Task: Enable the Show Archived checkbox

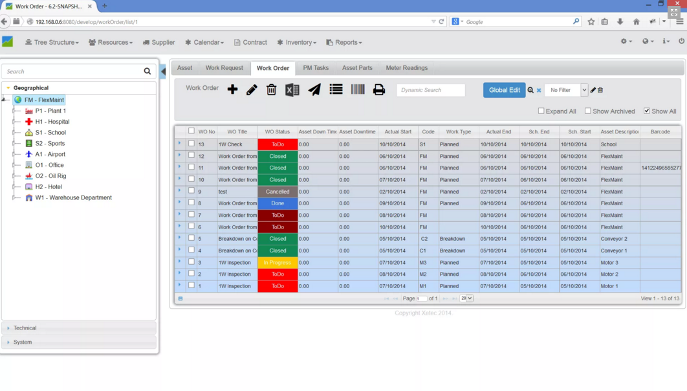Action: click(587, 111)
